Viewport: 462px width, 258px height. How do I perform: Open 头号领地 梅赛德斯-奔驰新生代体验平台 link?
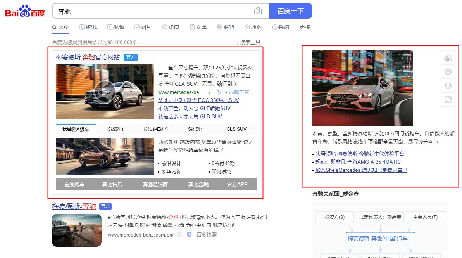pos(360,154)
